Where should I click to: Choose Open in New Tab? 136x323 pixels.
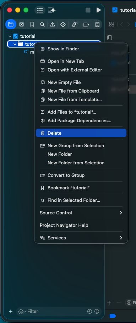click(x=81, y=61)
